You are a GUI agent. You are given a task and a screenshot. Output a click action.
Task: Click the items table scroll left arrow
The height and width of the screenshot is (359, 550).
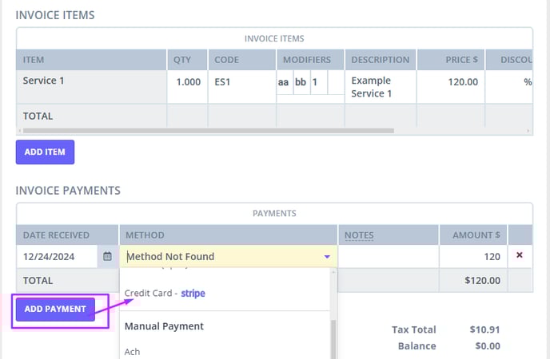point(21,130)
